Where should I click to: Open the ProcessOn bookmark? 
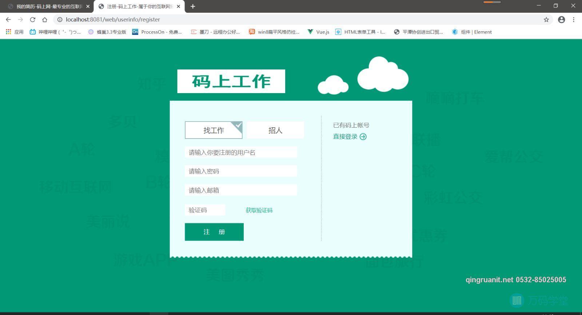[157, 32]
